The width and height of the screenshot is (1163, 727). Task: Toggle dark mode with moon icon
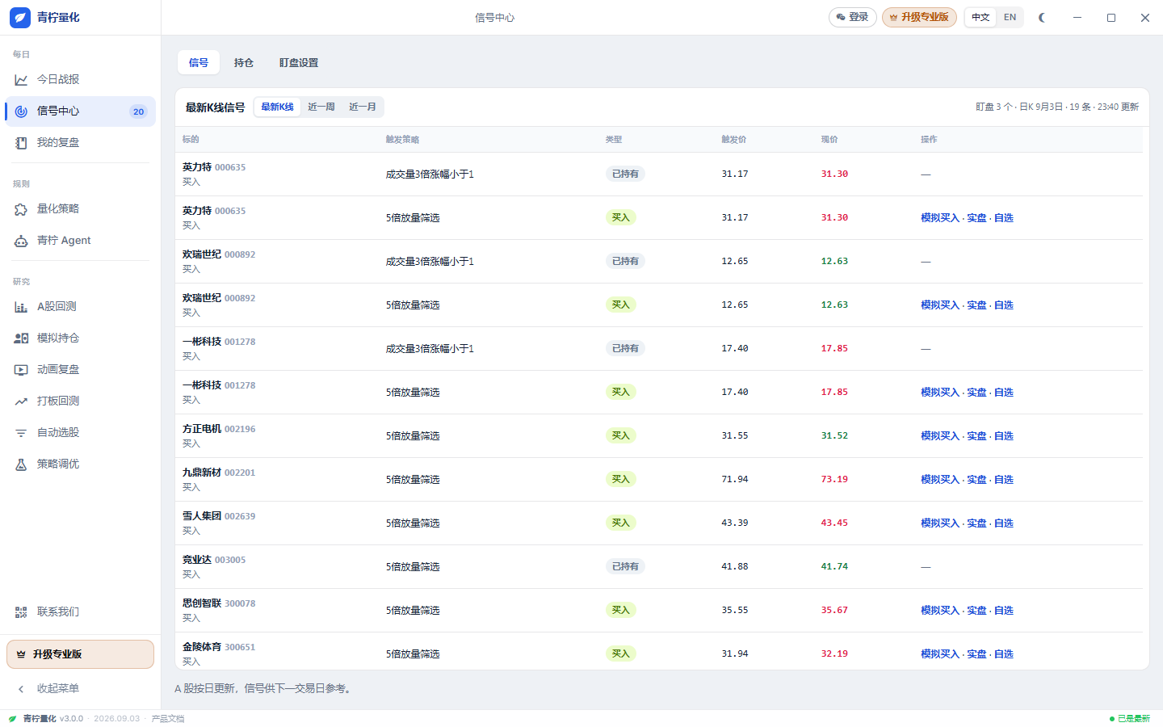[1042, 17]
